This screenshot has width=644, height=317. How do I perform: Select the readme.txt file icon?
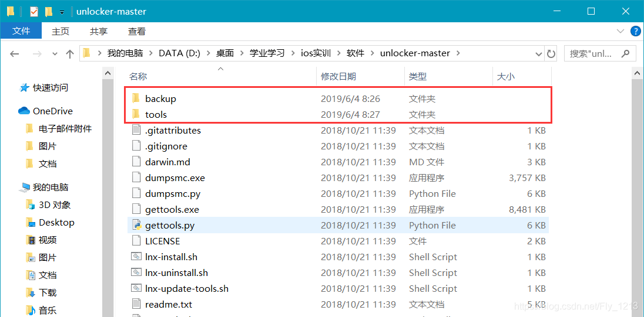tap(136, 304)
